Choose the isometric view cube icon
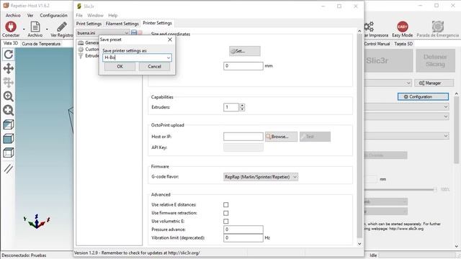The width and height of the screenshot is (461, 259). tap(9, 124)
